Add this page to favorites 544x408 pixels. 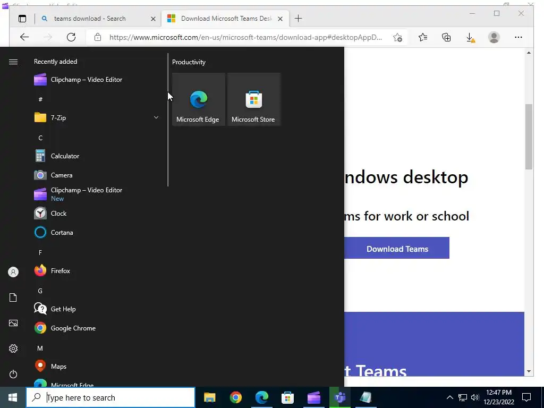pyautogui.click(x=397, y=37)
